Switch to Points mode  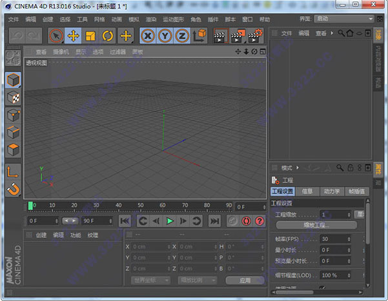13,115
